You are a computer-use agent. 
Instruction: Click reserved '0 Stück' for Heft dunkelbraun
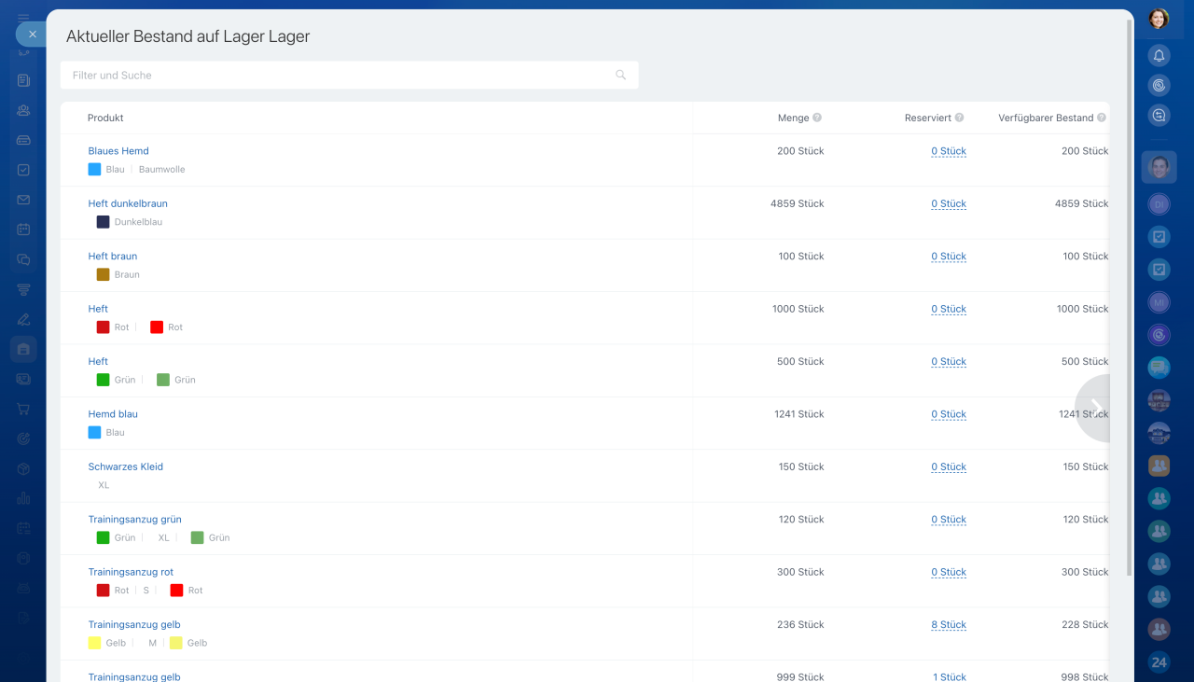[x=948, y=204]
